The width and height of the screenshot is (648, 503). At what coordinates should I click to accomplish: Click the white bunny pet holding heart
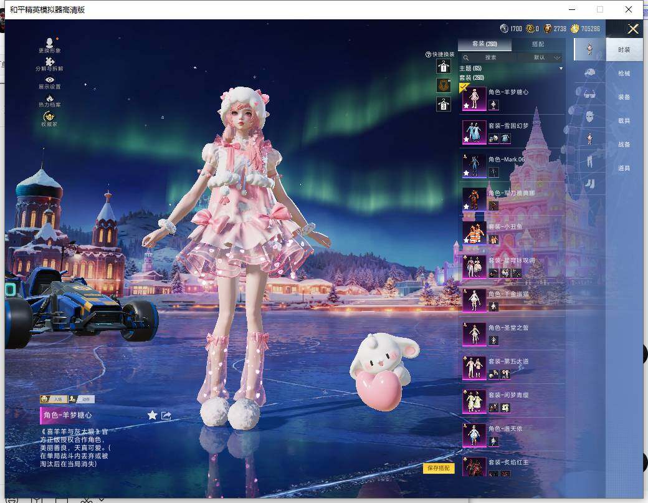(385, 371)
